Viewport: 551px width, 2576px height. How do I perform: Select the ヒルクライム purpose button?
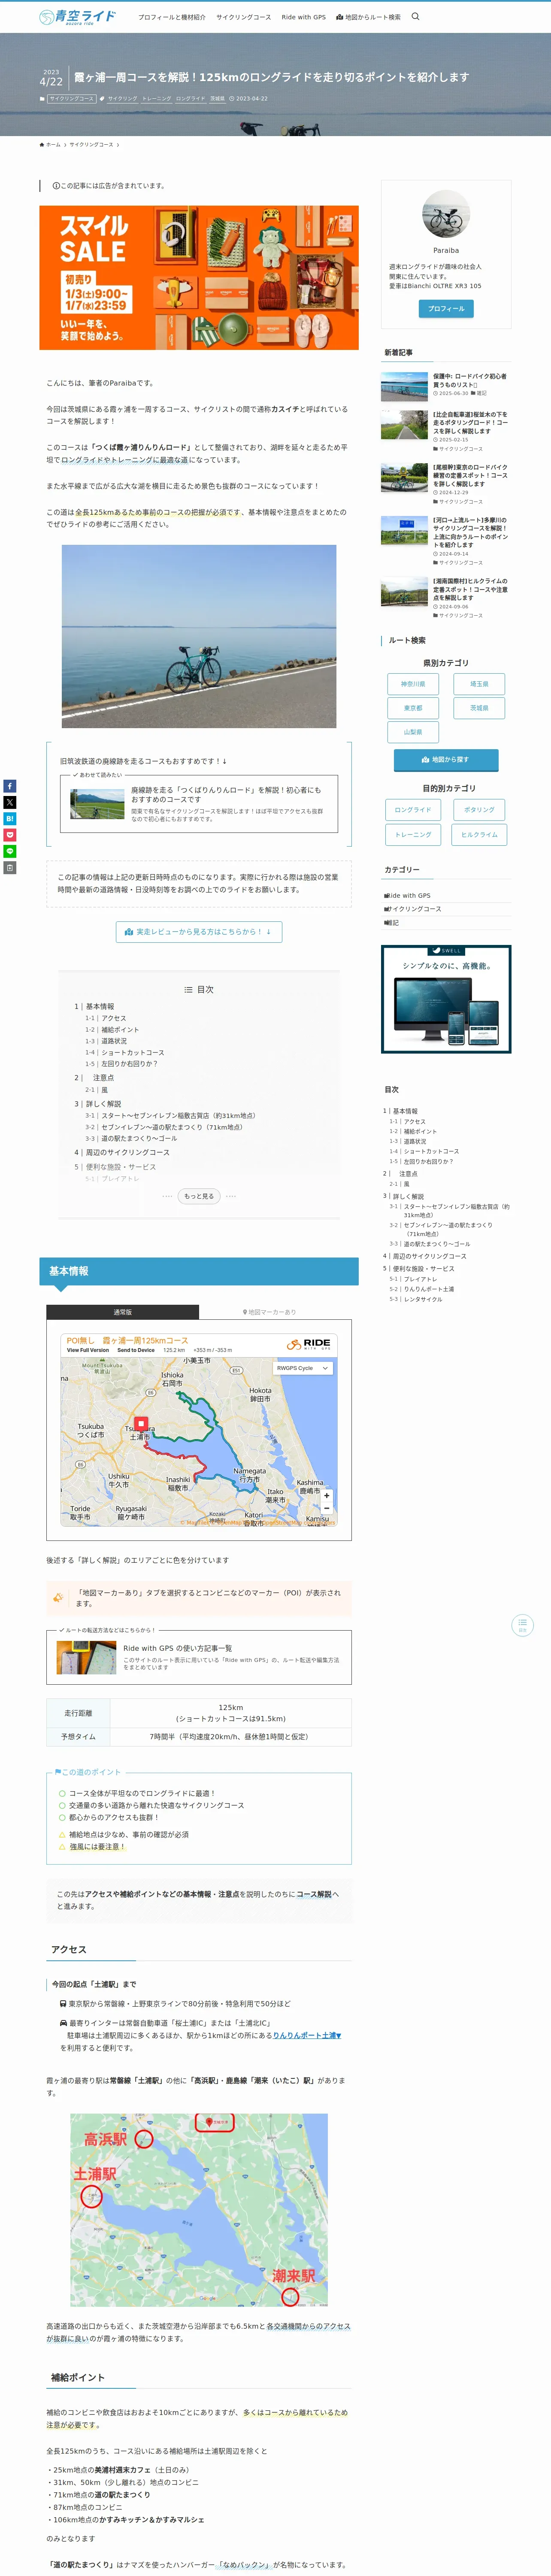(x=479, y=835)
